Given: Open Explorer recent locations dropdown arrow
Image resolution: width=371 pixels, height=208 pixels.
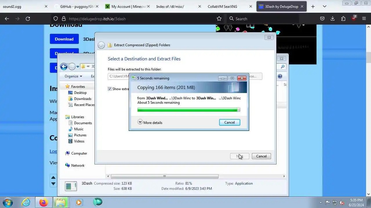Looking at the screenshot, I should (78, 67).
